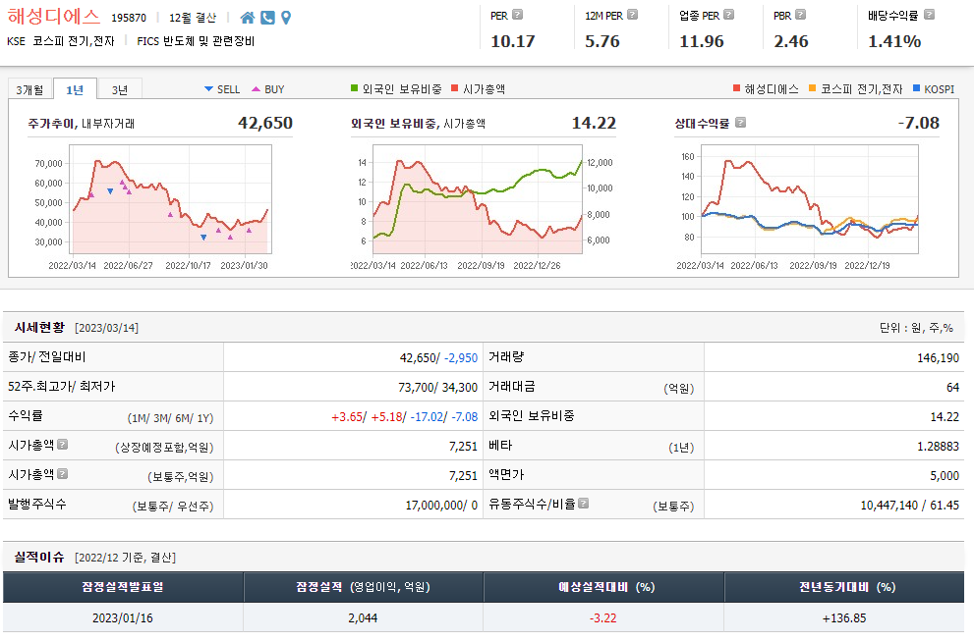Click 수익률 values +3.65/ +5.18/ -17.02/ -7.08
This screenshot has height=642, width=974.
pyautogui.click(x=404, y=417)
